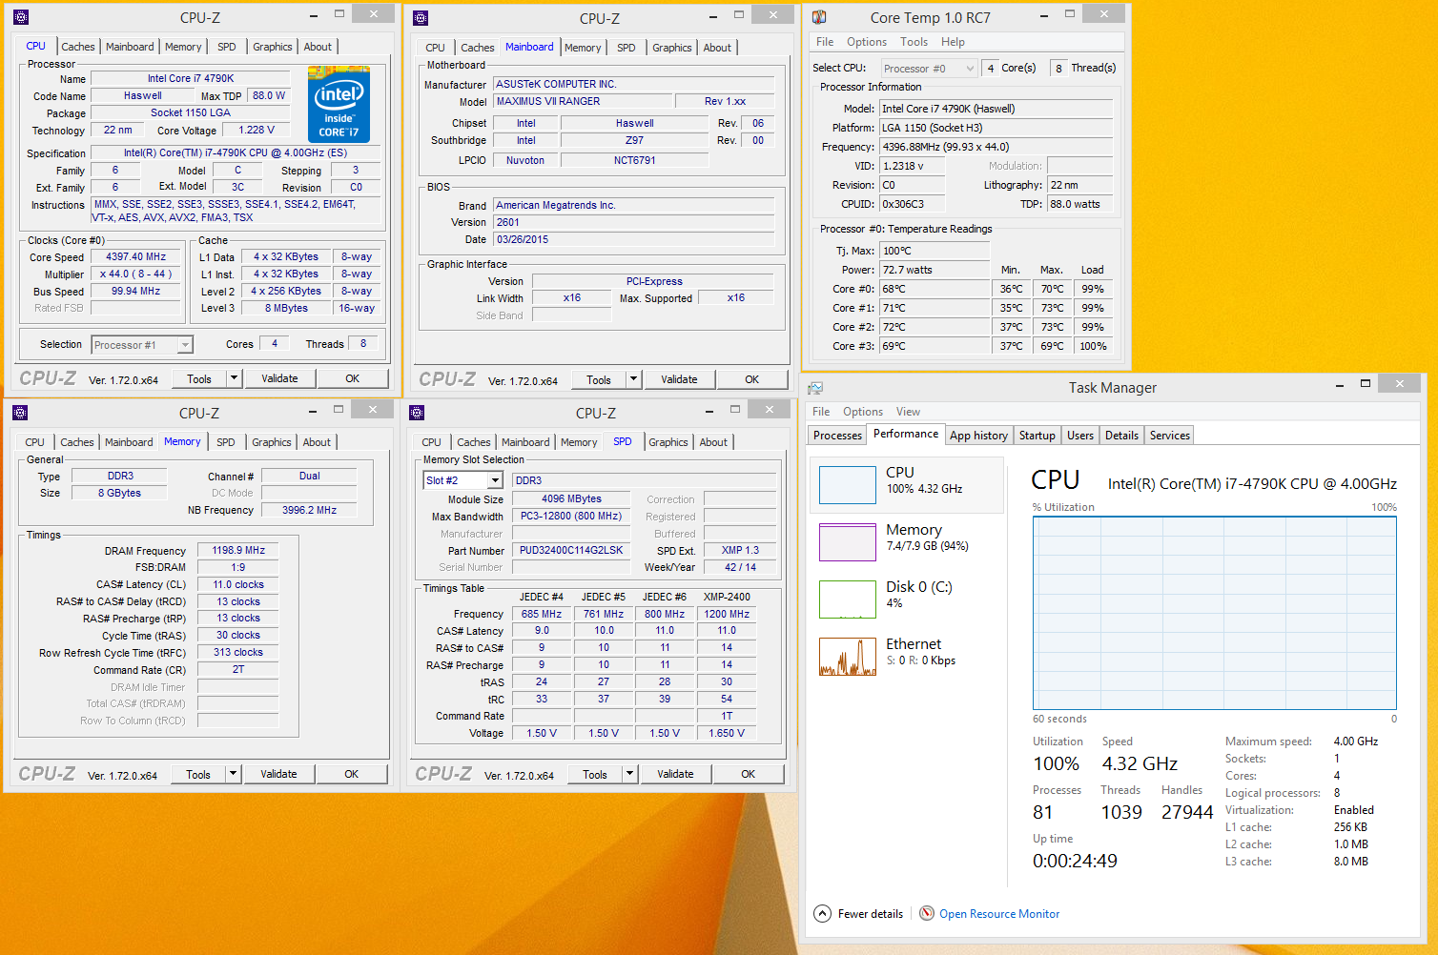Click the CPU-Z title bar icon of the SPD window
1438x955 pixels.
pyautogui.click(x=417, y=413)
